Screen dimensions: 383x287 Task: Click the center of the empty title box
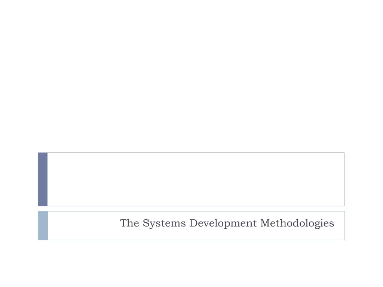(196, 179)
